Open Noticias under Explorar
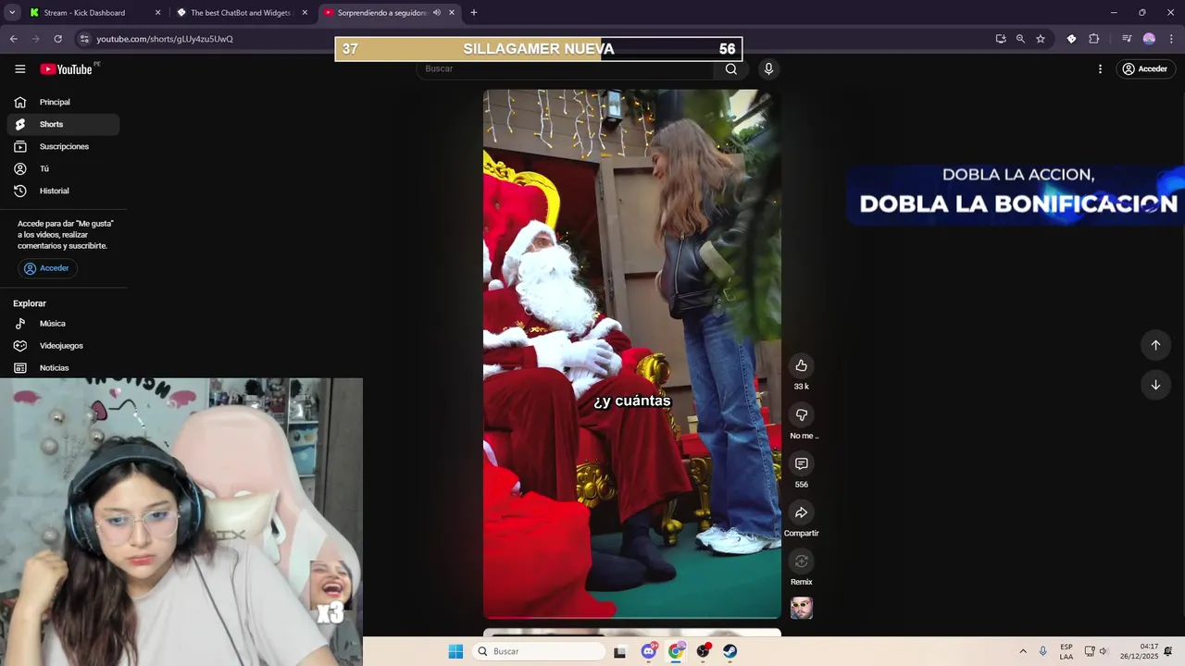1185x666 pixels. click(x=63, y=368)
